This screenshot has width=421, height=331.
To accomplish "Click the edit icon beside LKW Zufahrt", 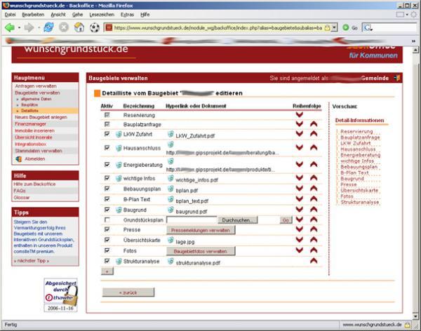I will [x=119, y=134].
